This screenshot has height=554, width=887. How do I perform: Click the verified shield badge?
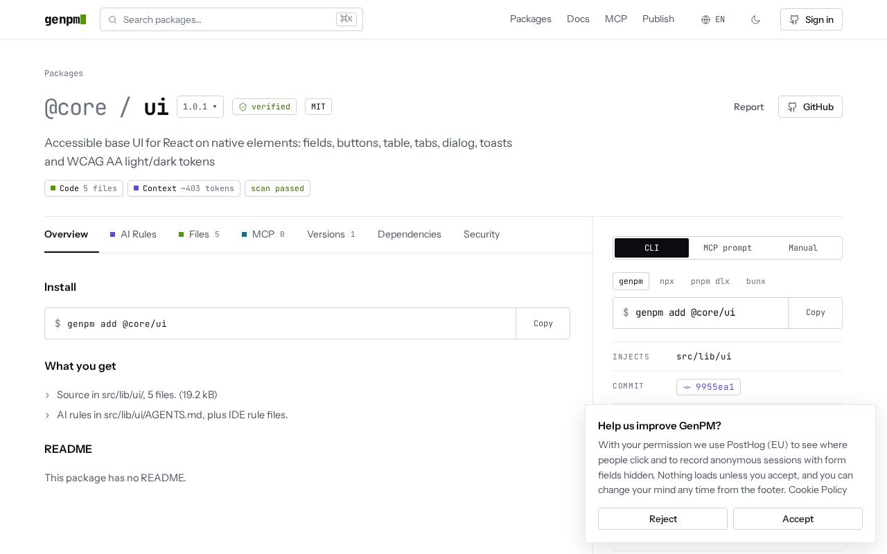click(264, 107)
